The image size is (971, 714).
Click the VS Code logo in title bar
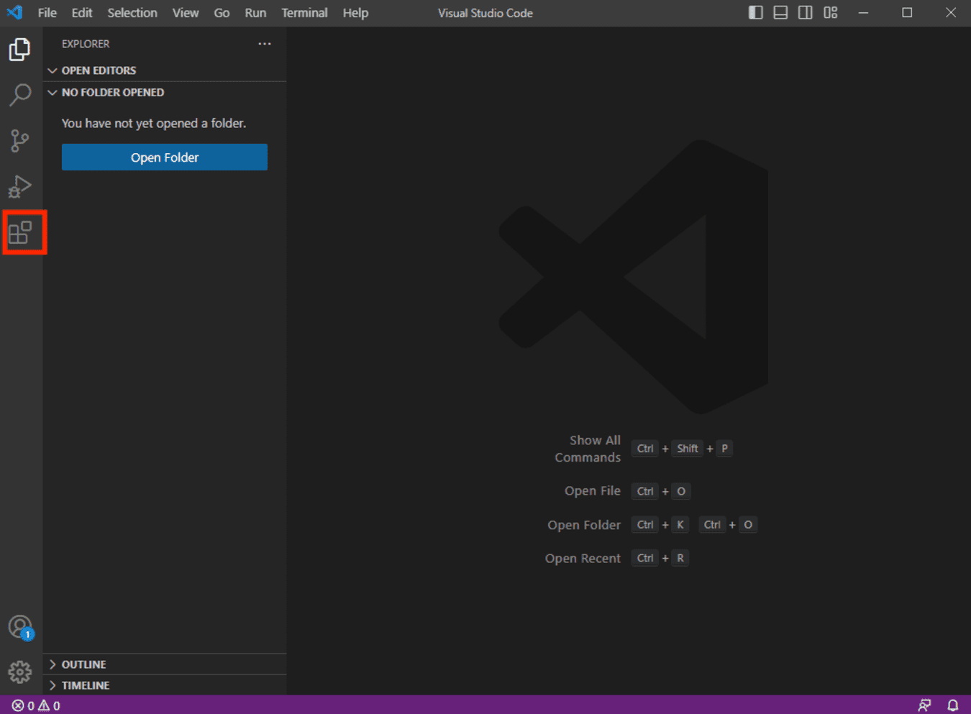pos(14,13)
